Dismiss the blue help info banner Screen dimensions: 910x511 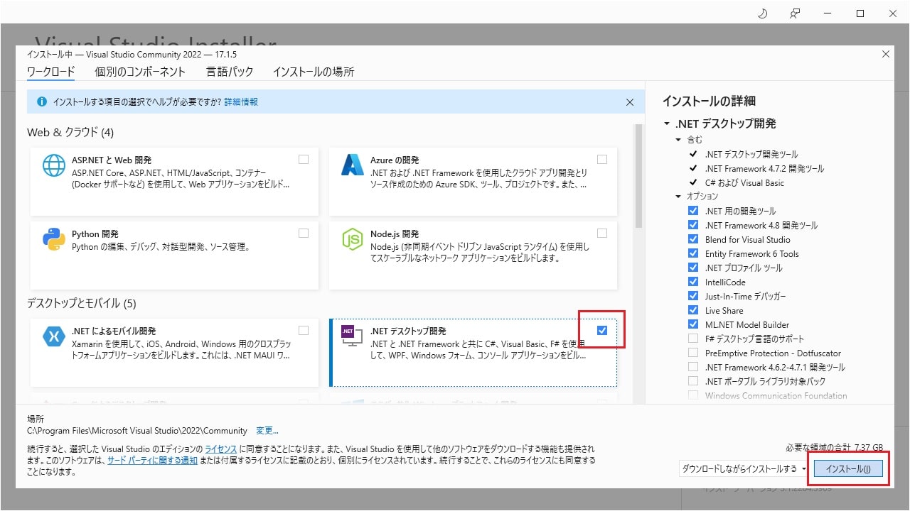coord(629,102)
